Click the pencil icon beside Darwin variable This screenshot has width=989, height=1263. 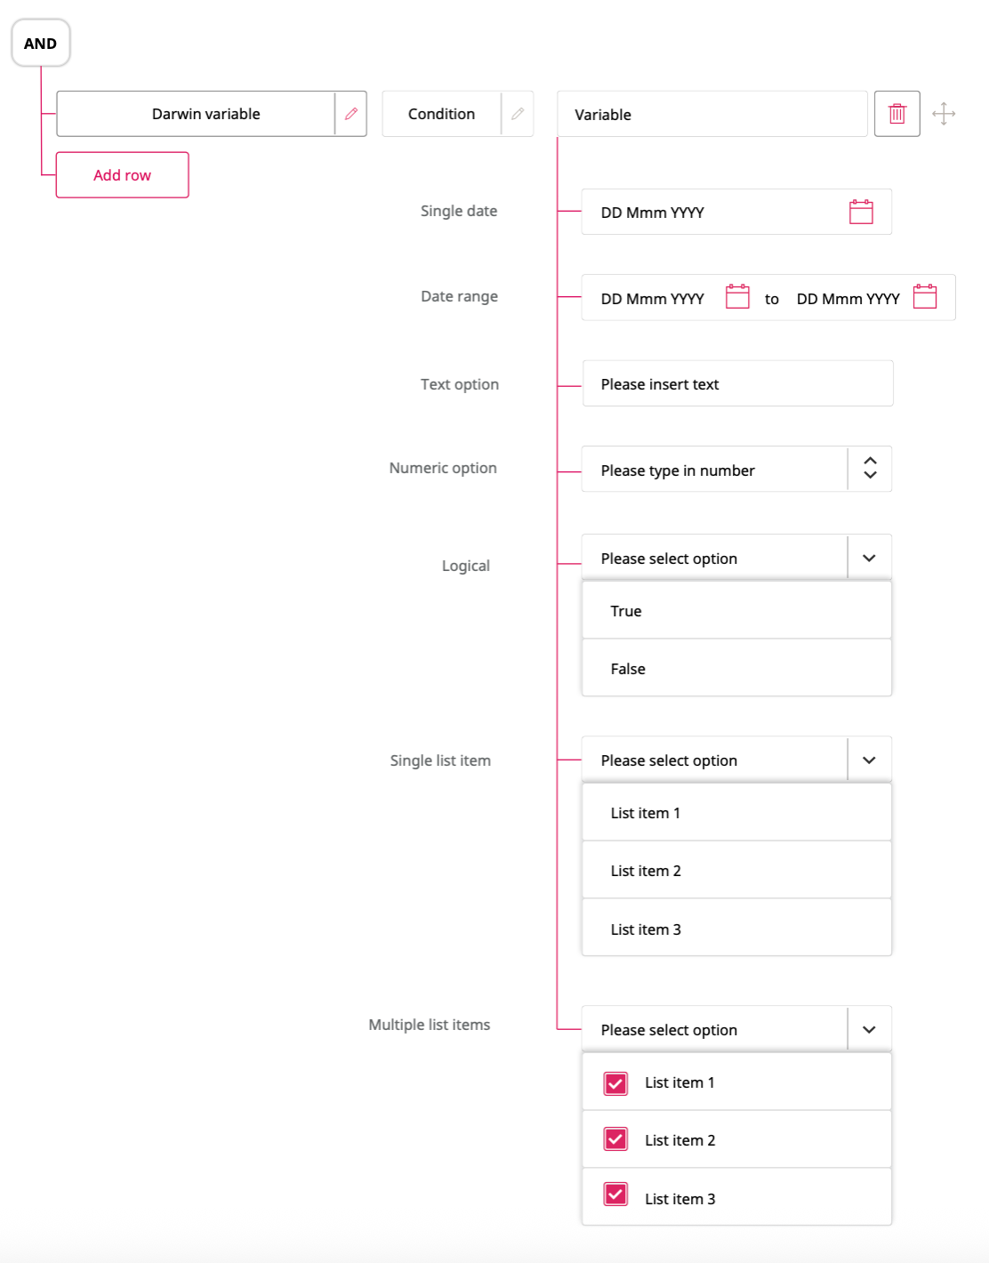[x=351, y=114]
